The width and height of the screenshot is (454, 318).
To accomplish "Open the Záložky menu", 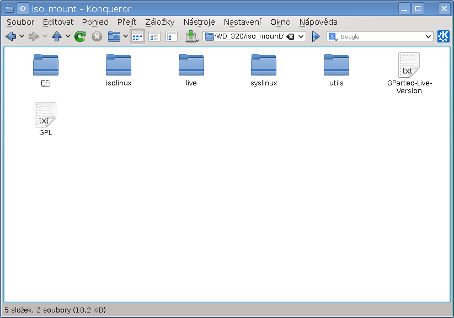I will tap(160, 22).
